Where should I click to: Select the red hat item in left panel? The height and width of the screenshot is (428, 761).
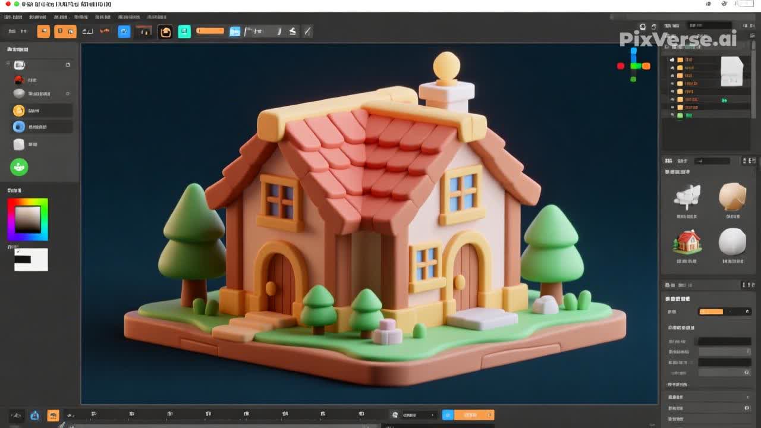(x=19, y=80)
